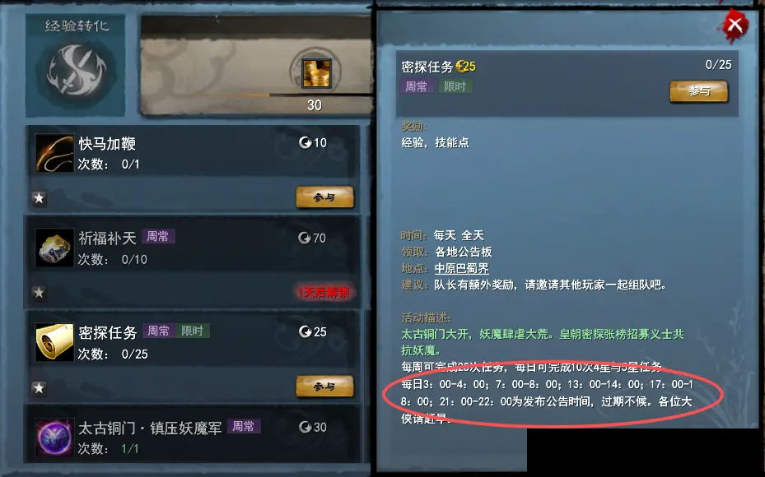Select the 密探任务 scroll icon
The height and width of the screenshot is (477, 765).
tap(54, 342)
